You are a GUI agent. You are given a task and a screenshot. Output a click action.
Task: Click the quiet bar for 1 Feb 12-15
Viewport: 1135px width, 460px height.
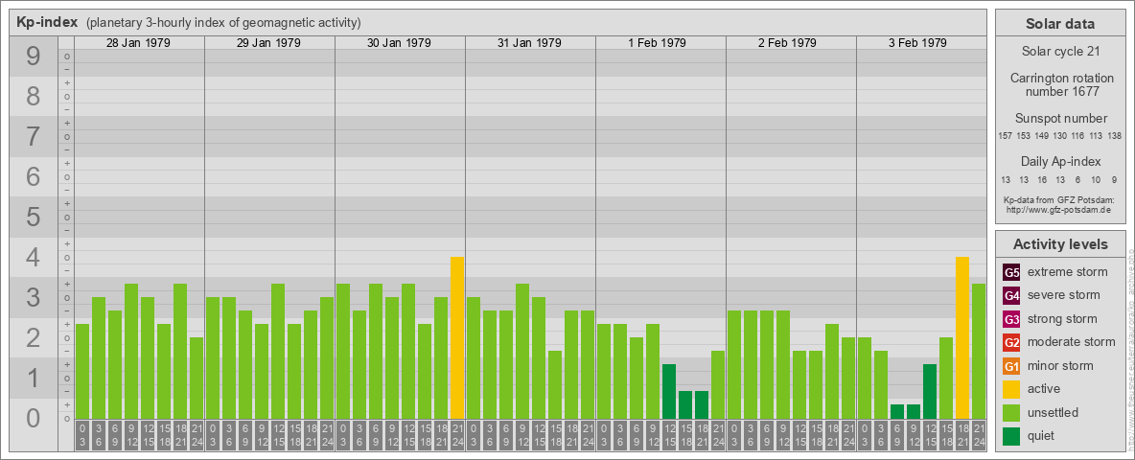pos(669,391)
